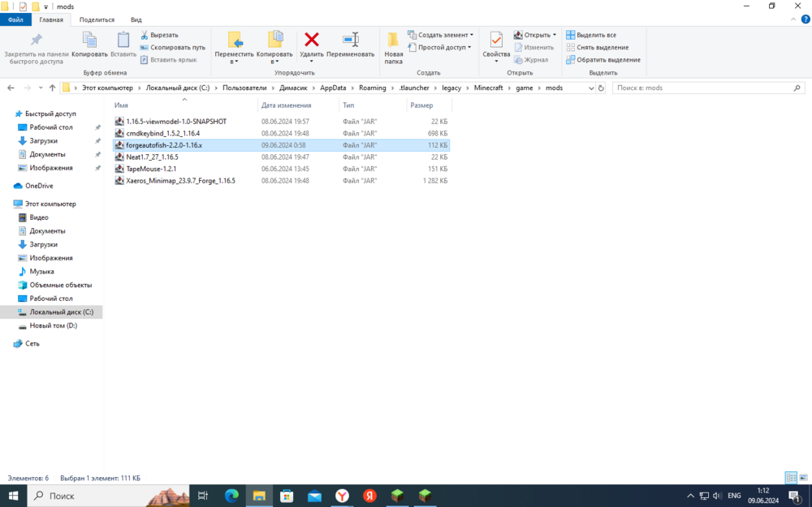Open Task View button on taskbar
The width and height of the screenshot is (812, 507).
(x=203, y=496)
